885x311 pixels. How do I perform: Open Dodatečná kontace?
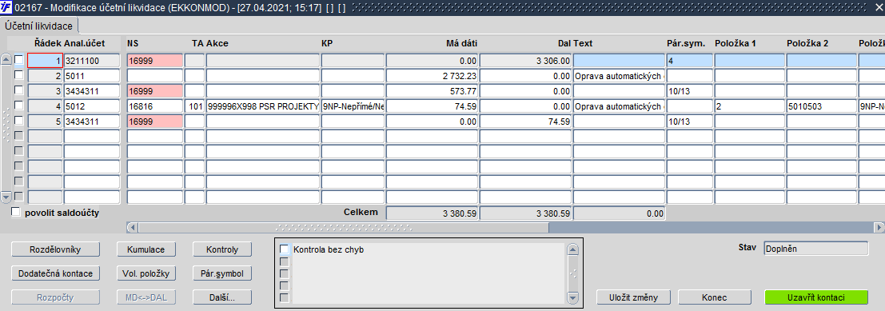pyautogui.click(x=55, y=273)
